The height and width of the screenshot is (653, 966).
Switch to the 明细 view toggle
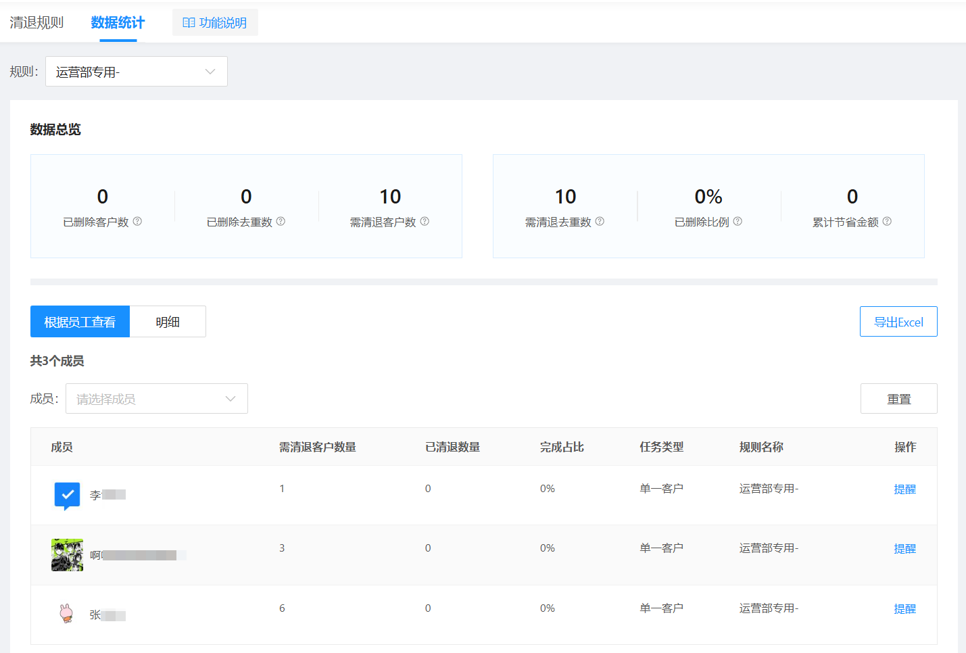168,322
